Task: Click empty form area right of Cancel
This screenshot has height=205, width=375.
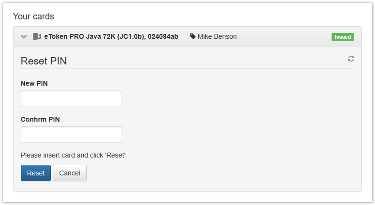Action: pyautogui.click(x=218, y=173)
